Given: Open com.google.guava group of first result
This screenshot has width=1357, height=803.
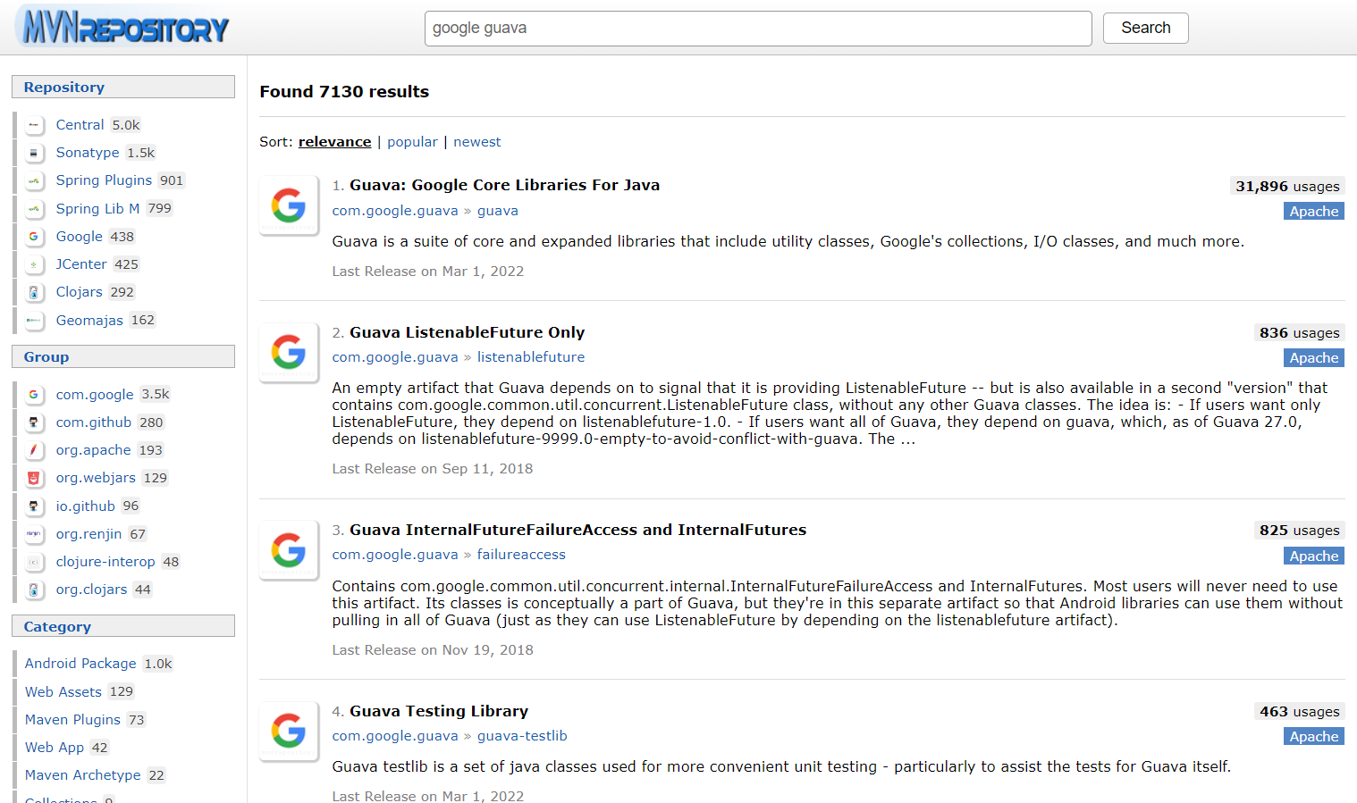Looking at the screenshot, I should click(395, 211).
